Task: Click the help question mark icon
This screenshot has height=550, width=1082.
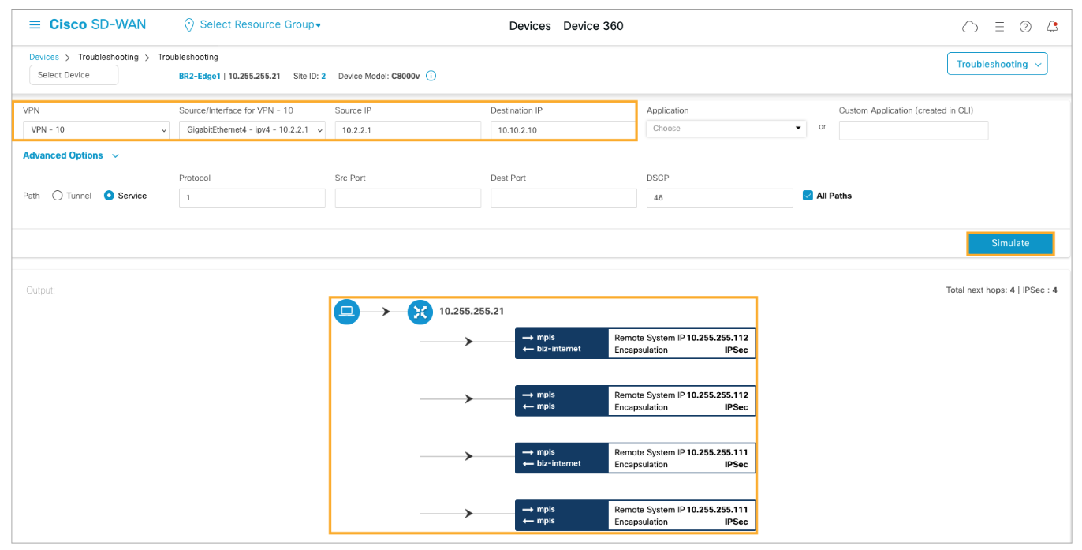Action: pos(1025,27)
